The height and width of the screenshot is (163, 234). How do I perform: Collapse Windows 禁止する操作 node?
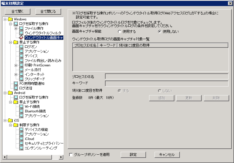pyautogui.click(x=10, y=42)
